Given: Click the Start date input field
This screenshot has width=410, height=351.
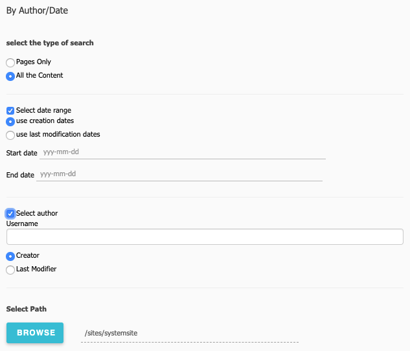Looking at the screenshot, I should click(x=183, y=153).
